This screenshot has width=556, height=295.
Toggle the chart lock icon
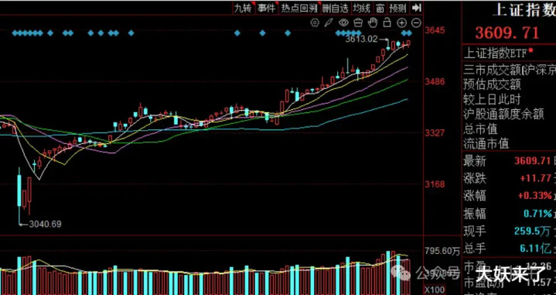(x=387, y=23)
